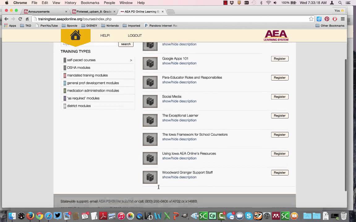The height and width of the screenshot is (222, 356).
Task: Click the Exceptional Learner course book icon
Action: click(x=150, y=120)
